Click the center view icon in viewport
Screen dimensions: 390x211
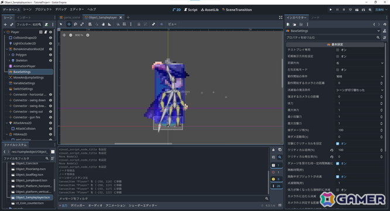[64, 35]
